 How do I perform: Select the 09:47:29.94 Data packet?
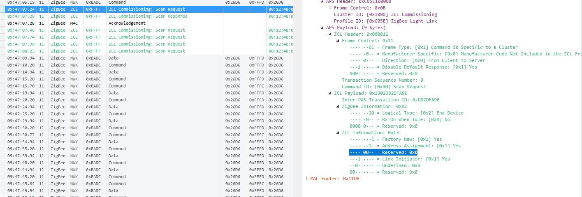[146, 121]
